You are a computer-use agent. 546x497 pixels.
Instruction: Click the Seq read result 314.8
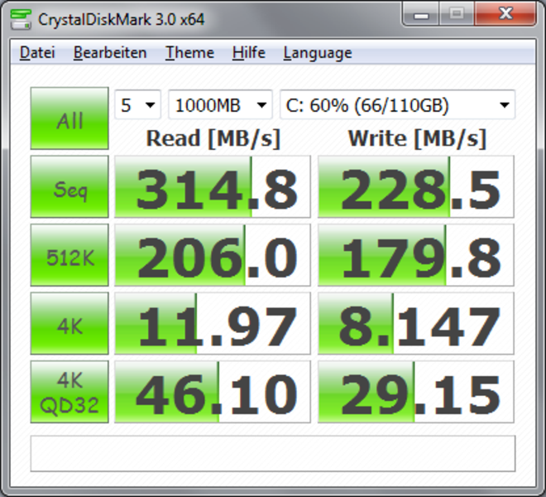(213, 186)
